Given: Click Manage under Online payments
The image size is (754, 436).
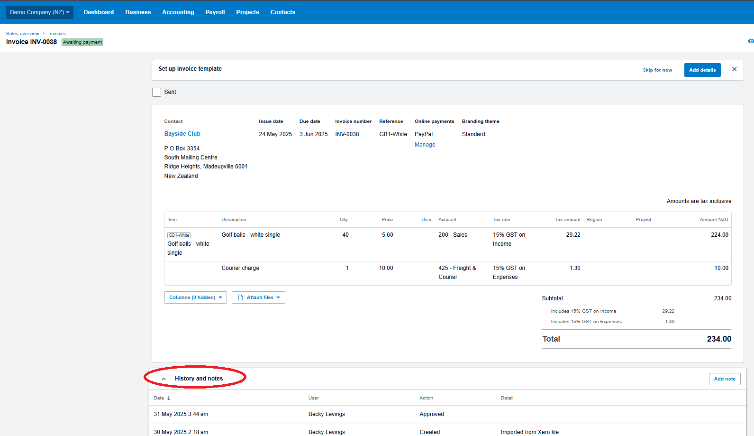Looking at the screenshot, I should pos(425,145).
